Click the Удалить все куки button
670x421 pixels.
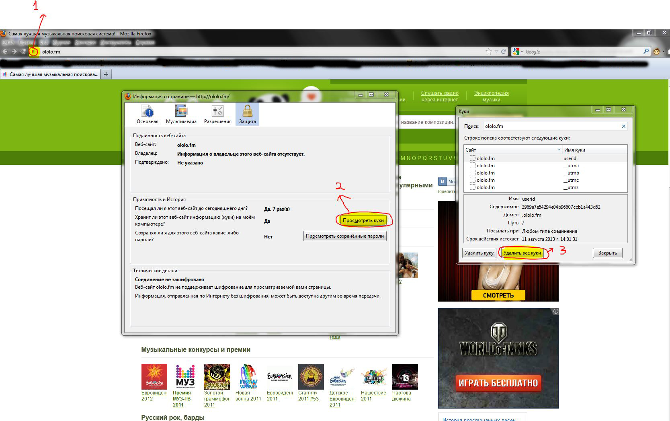point(522,253)
